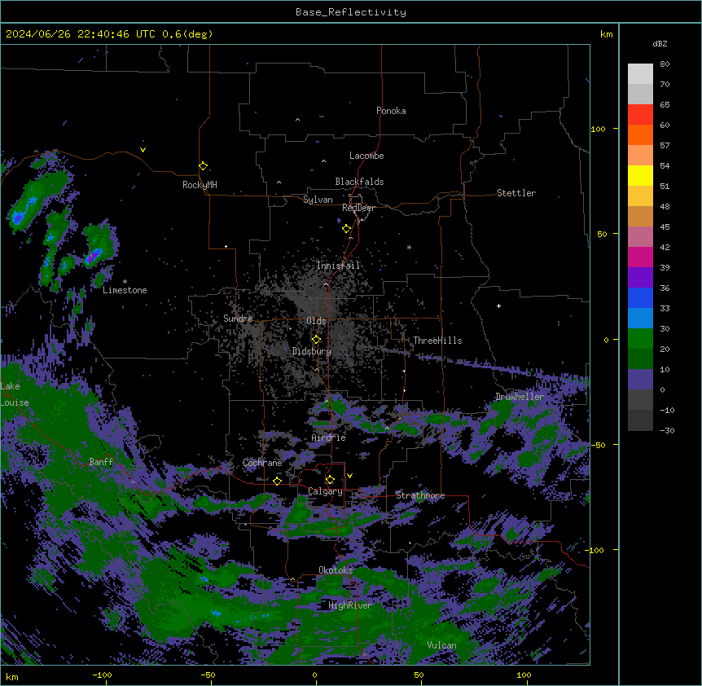The image size is (702, 686).
Task: Select the yellow diamond marker above Didsbury
Action: pyautogui.click(x=316, y=339)
